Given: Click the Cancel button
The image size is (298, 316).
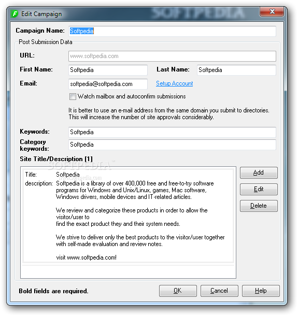Looking at the screenshot, I should tap(219, 291).
